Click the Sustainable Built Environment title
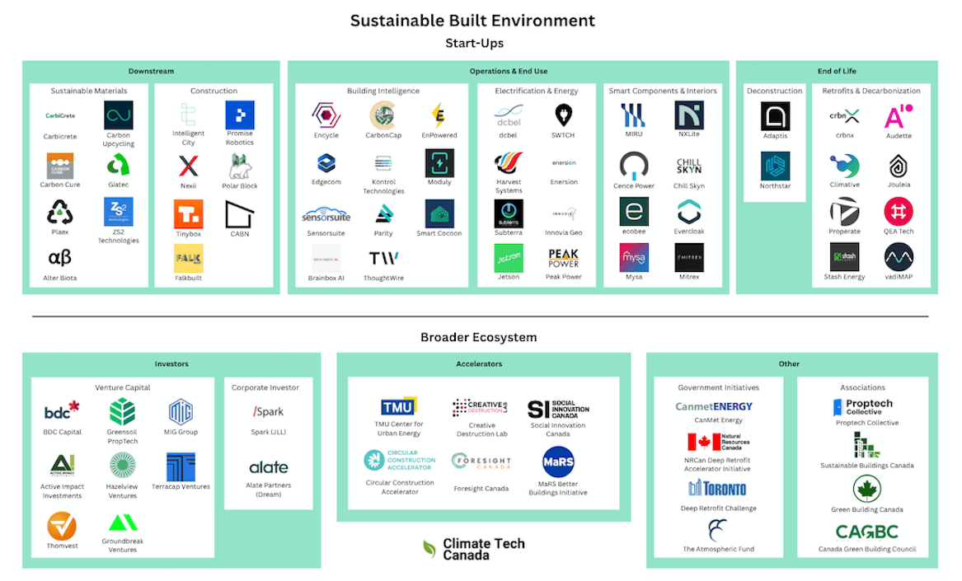The image size is (962, 581). click(x=472, y=21)
